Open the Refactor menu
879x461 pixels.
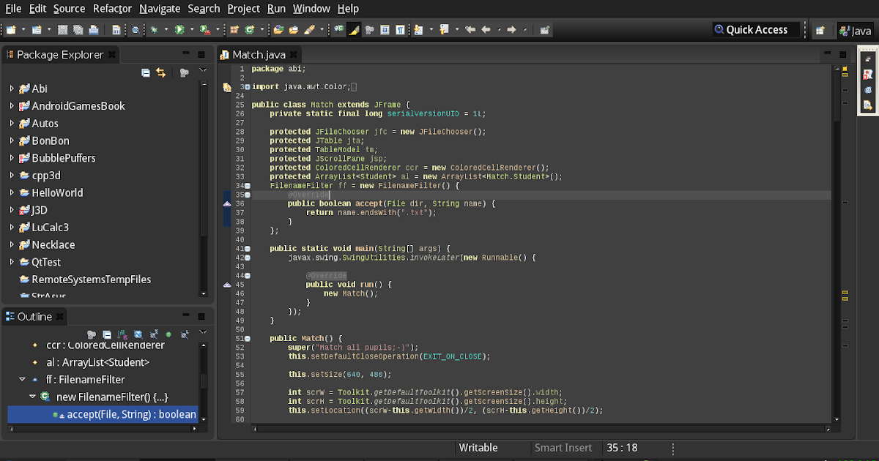click(112, 8)
